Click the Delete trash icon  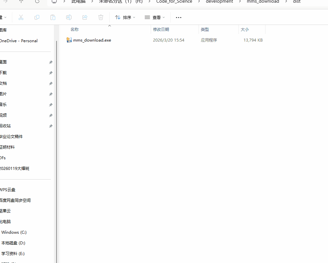click(x=101, y=17)
